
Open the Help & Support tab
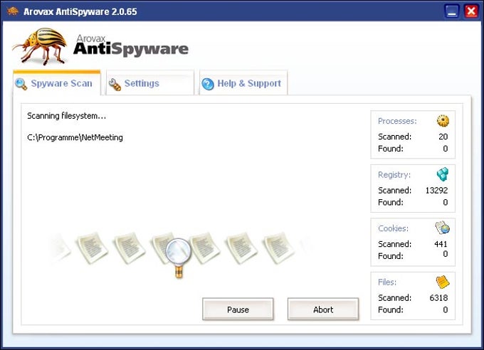tap(243, 83)
